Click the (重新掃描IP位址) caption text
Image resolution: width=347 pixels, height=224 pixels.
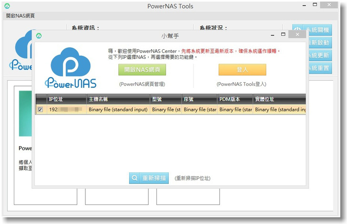pyautogui.click(x=193, y=178)
